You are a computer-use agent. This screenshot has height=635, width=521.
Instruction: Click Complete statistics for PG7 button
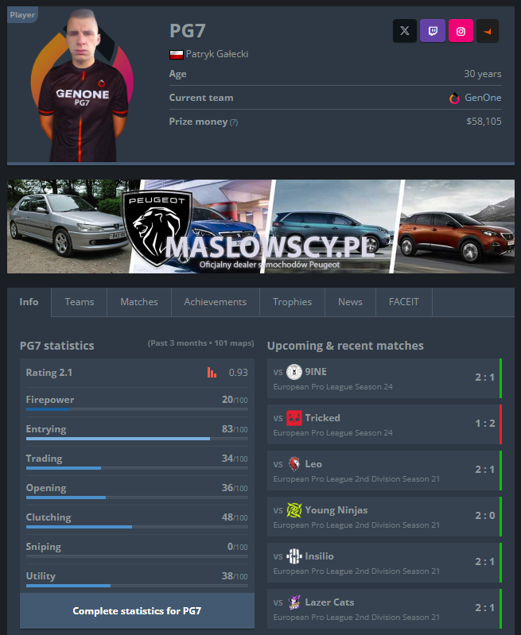[x=137, y=611]
